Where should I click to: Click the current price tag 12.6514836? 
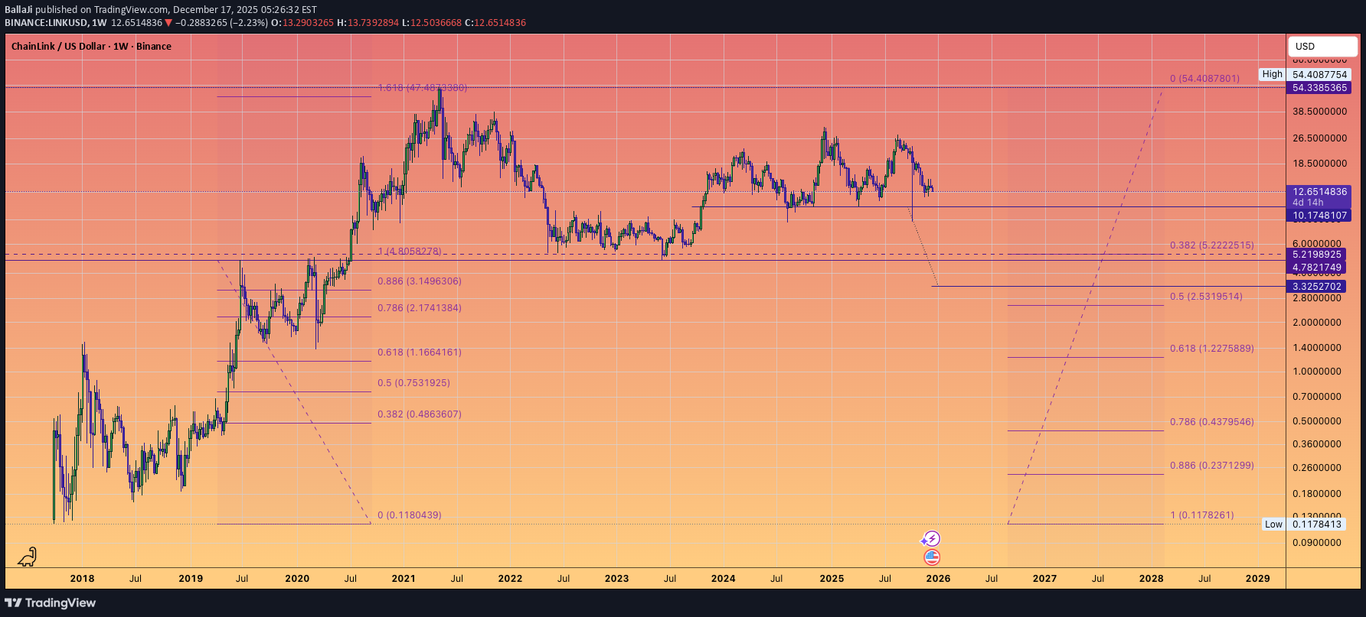click(x=1319, y=192)
